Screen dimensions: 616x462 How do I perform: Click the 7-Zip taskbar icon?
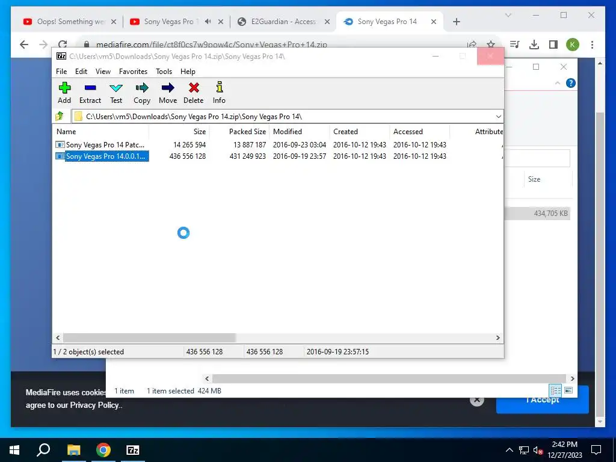[x=133, y=450]
